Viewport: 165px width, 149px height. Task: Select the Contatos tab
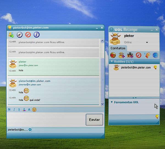[x=118, y=48]
